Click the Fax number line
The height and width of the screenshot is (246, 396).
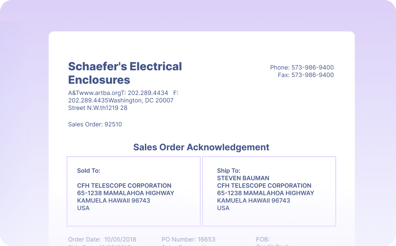click(305, 75)
